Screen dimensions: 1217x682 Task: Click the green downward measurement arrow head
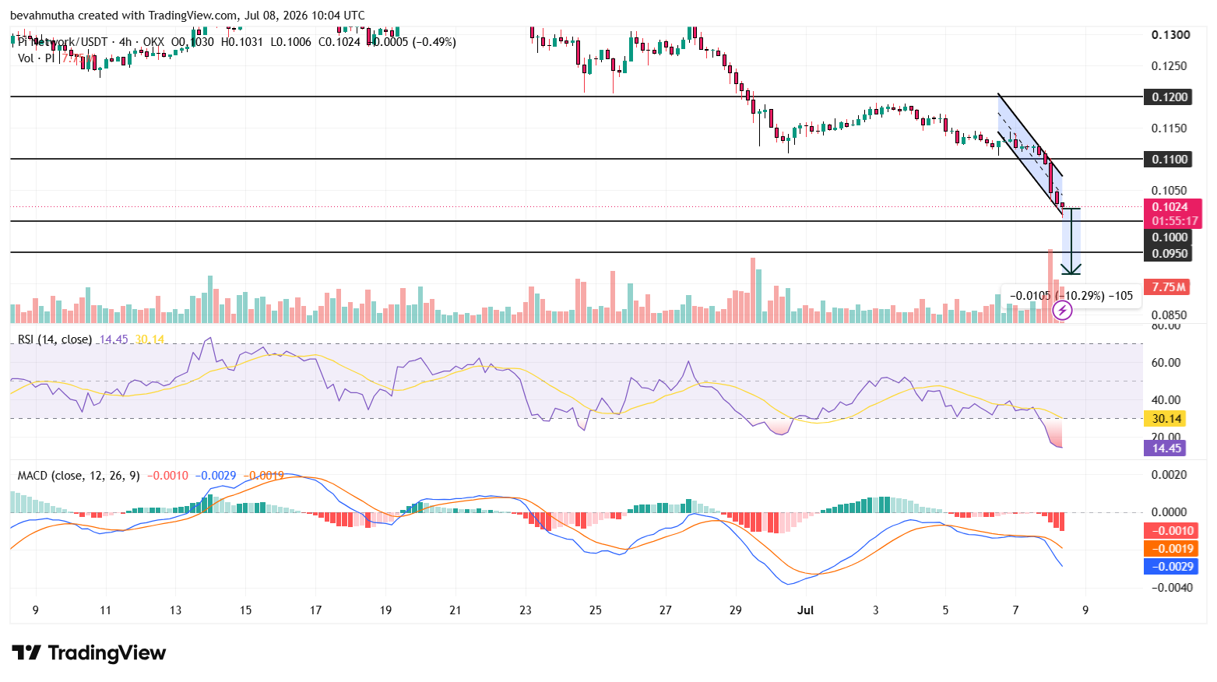1071,269
